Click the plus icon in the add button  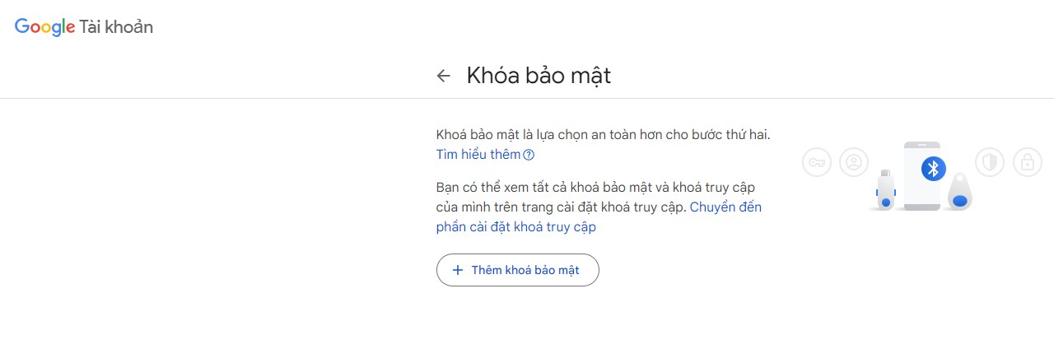pyautogui.click(x=459, y=270)
